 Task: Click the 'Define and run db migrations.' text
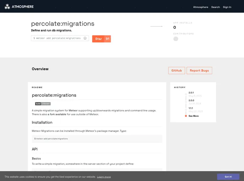[x=51, y=30]
